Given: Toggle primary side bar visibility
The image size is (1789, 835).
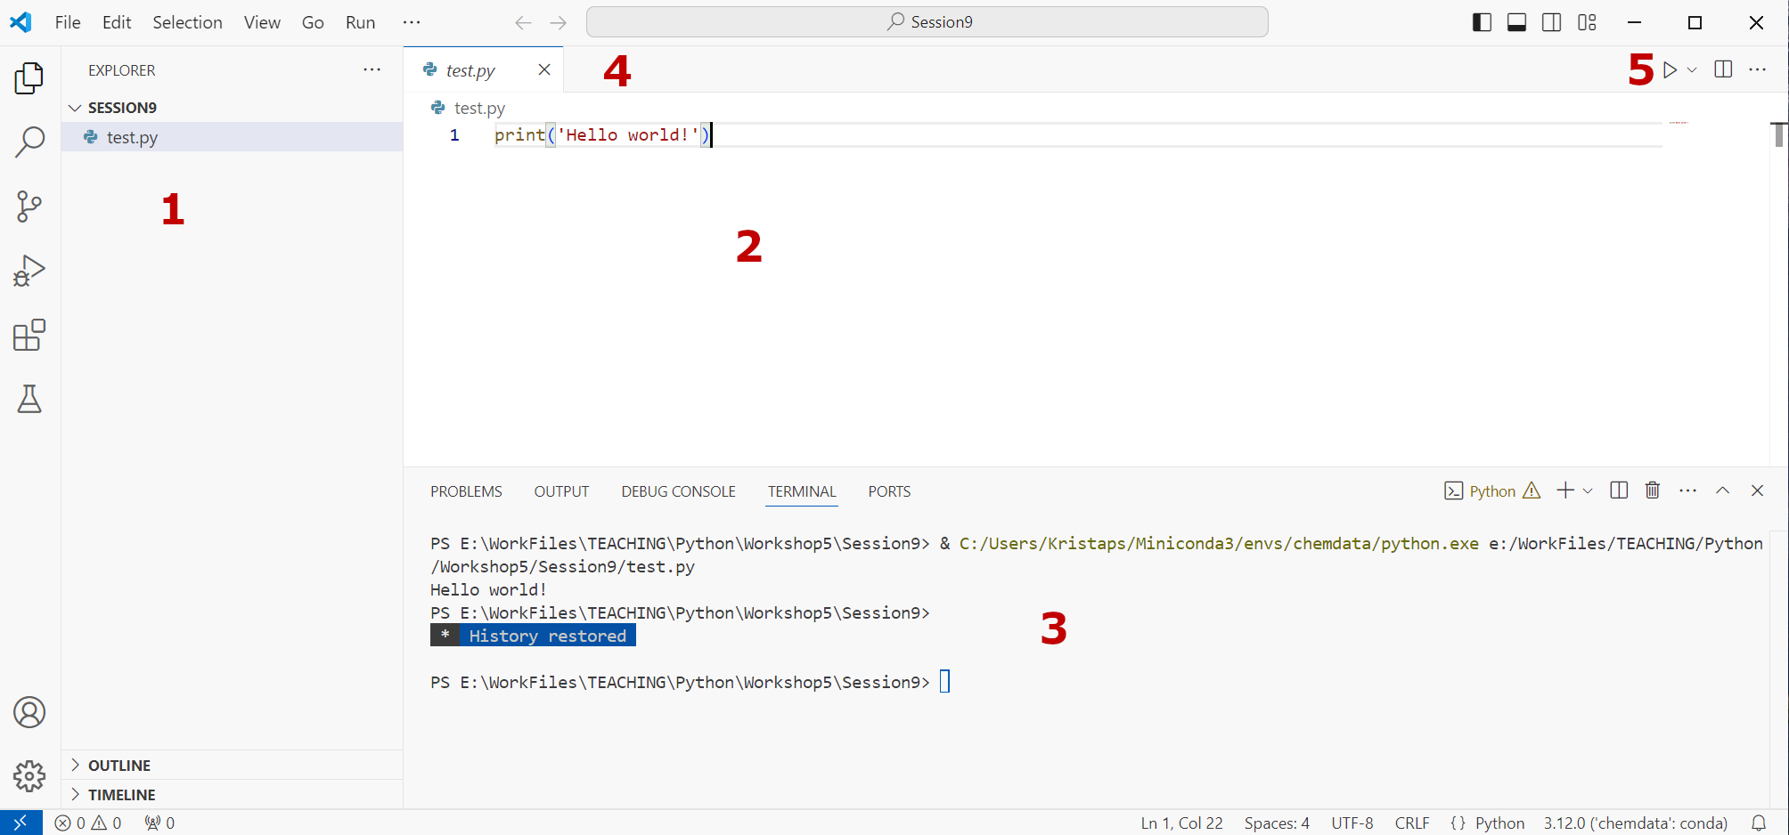Looking at the screenshot, I should pyautogui.click(x=1482, y=22).
